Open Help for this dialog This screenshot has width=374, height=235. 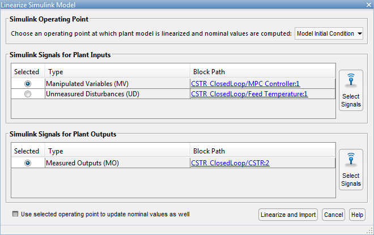pyautogui.click(x=357, y=215)
